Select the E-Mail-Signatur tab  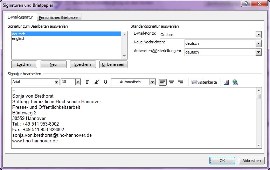(20, 17)
